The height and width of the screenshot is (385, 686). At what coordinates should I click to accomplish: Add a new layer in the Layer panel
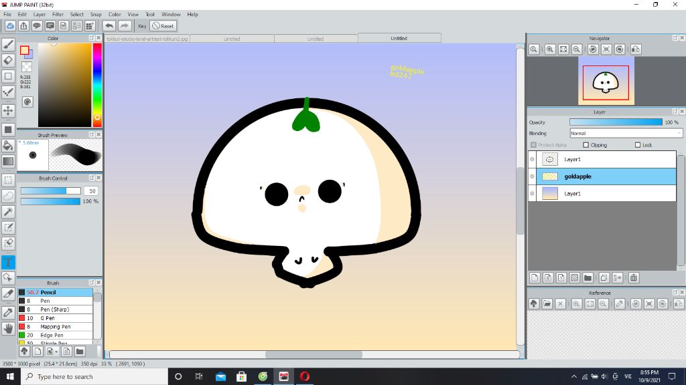tap(535, 277)
